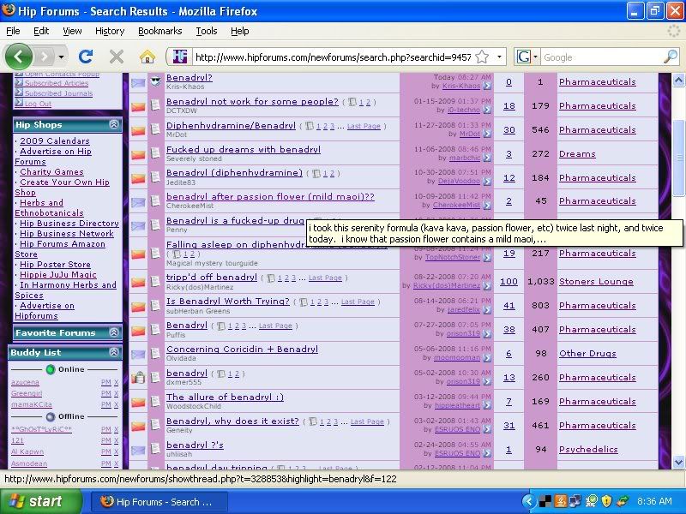Open the History menu
The height and width of the screenshot is (514, 686).
110,31
